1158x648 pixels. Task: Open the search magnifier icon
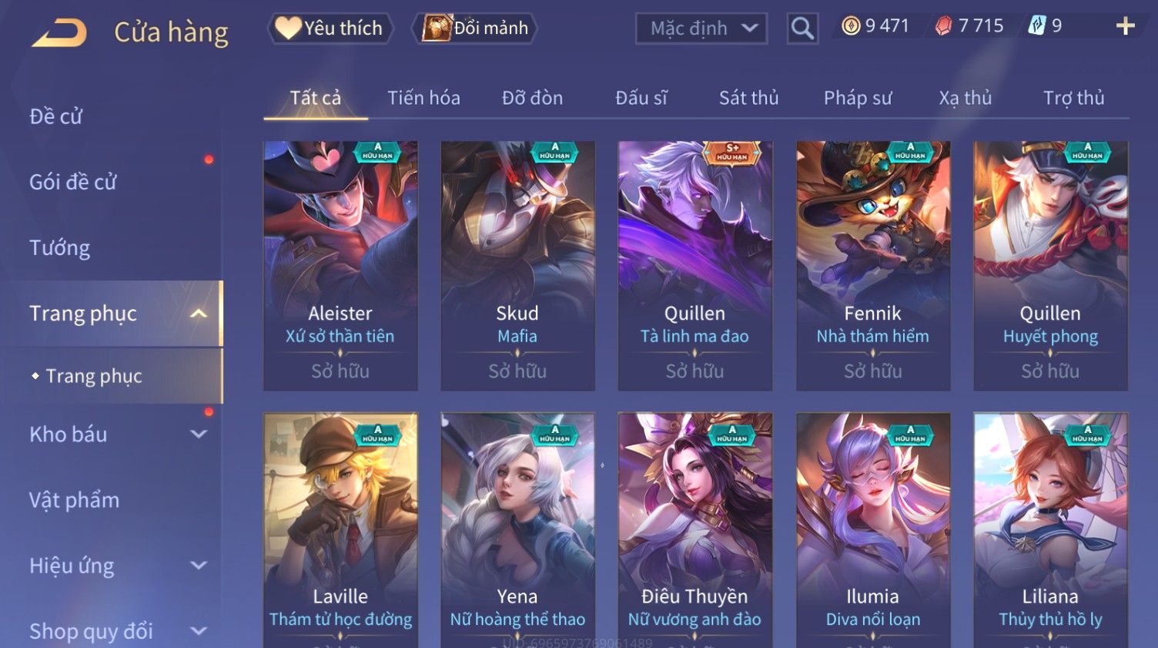802,29
